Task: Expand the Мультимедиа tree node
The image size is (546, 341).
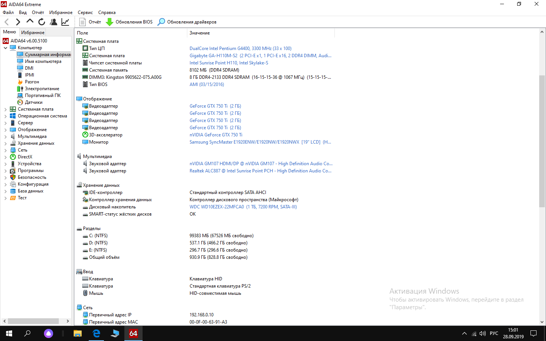Action: (6, 136)
